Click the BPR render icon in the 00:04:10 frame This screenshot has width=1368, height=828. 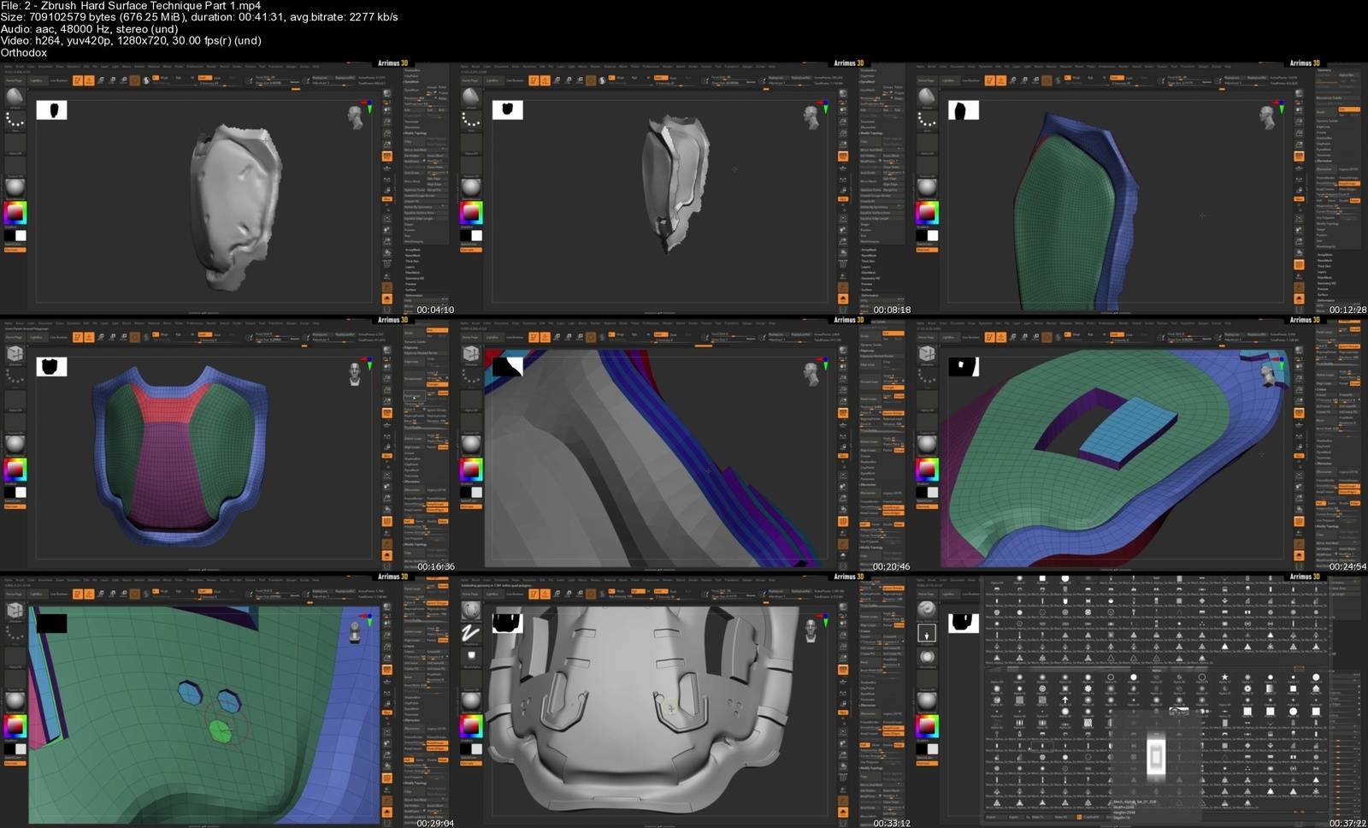[x=386, y=93]
